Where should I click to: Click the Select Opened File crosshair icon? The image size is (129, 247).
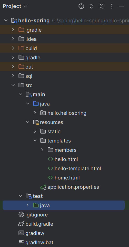point(81,6)
